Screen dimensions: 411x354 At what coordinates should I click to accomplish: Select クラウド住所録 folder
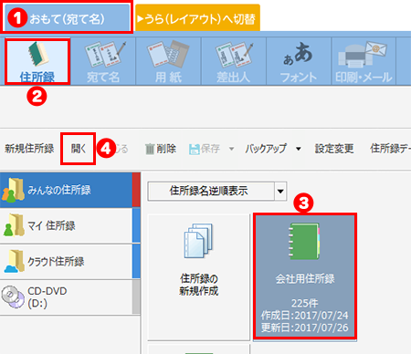[x=70, y=262]
